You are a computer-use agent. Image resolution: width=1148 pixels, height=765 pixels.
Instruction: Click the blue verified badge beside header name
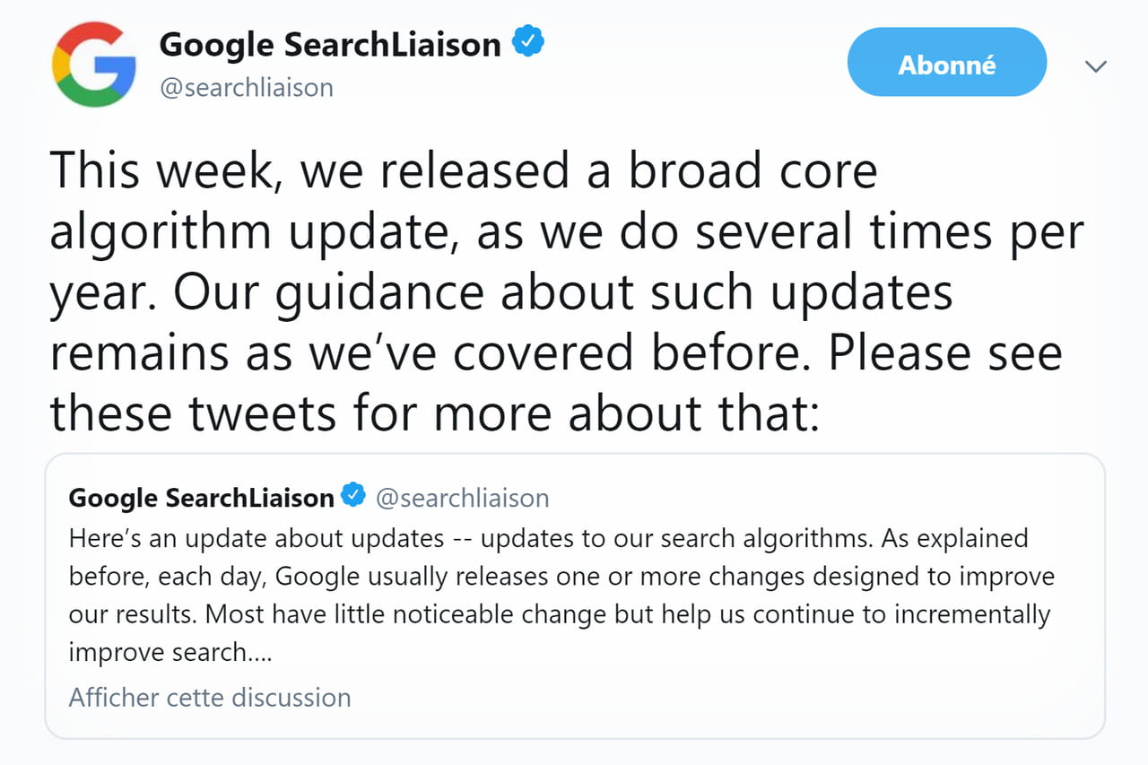(528, 42)
